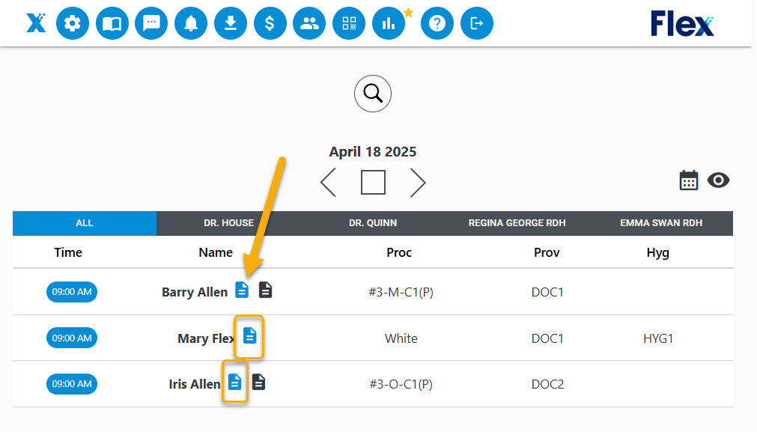Screen dimensions: 757x432
Task: Click Mary Flex's 09:00 AM time badge
Action: (x=71, y=338)
